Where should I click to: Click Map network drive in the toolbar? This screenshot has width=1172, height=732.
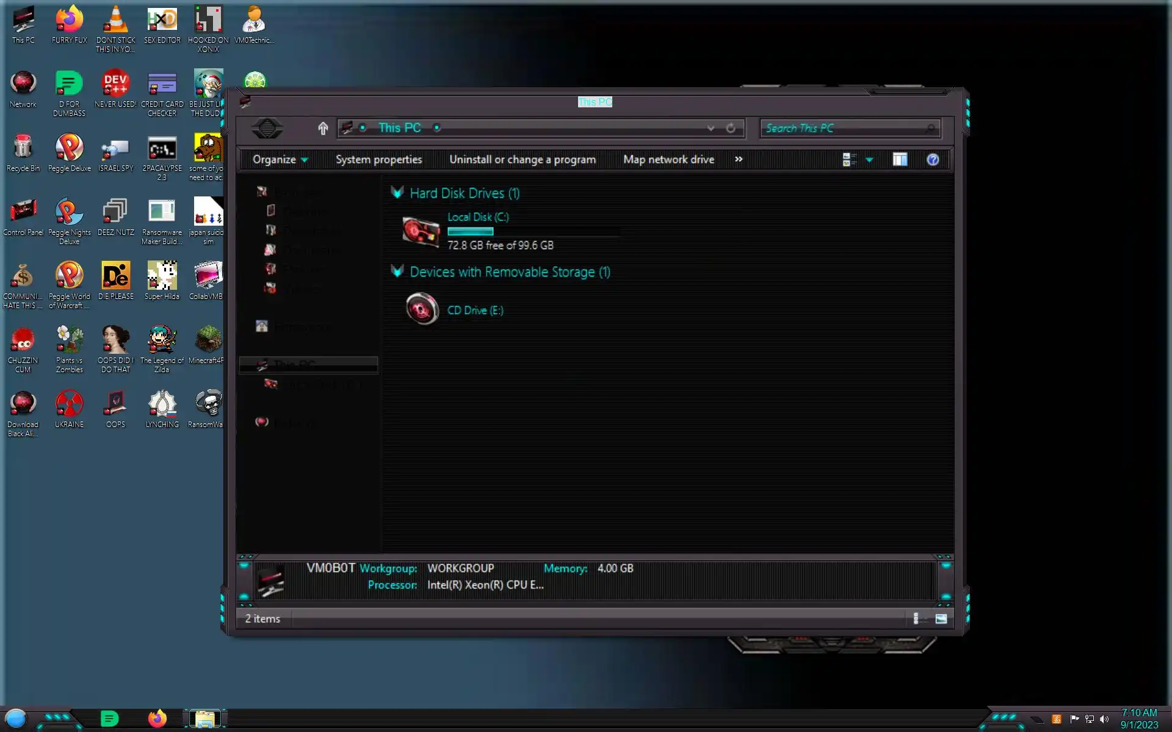click(x=668, y=160)
